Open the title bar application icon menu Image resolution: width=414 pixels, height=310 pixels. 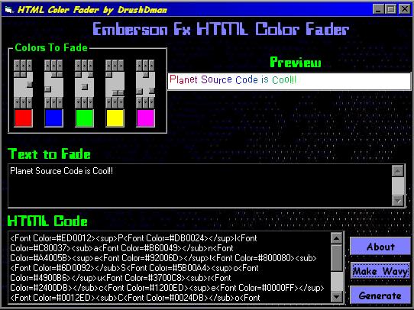pos(8,10)
